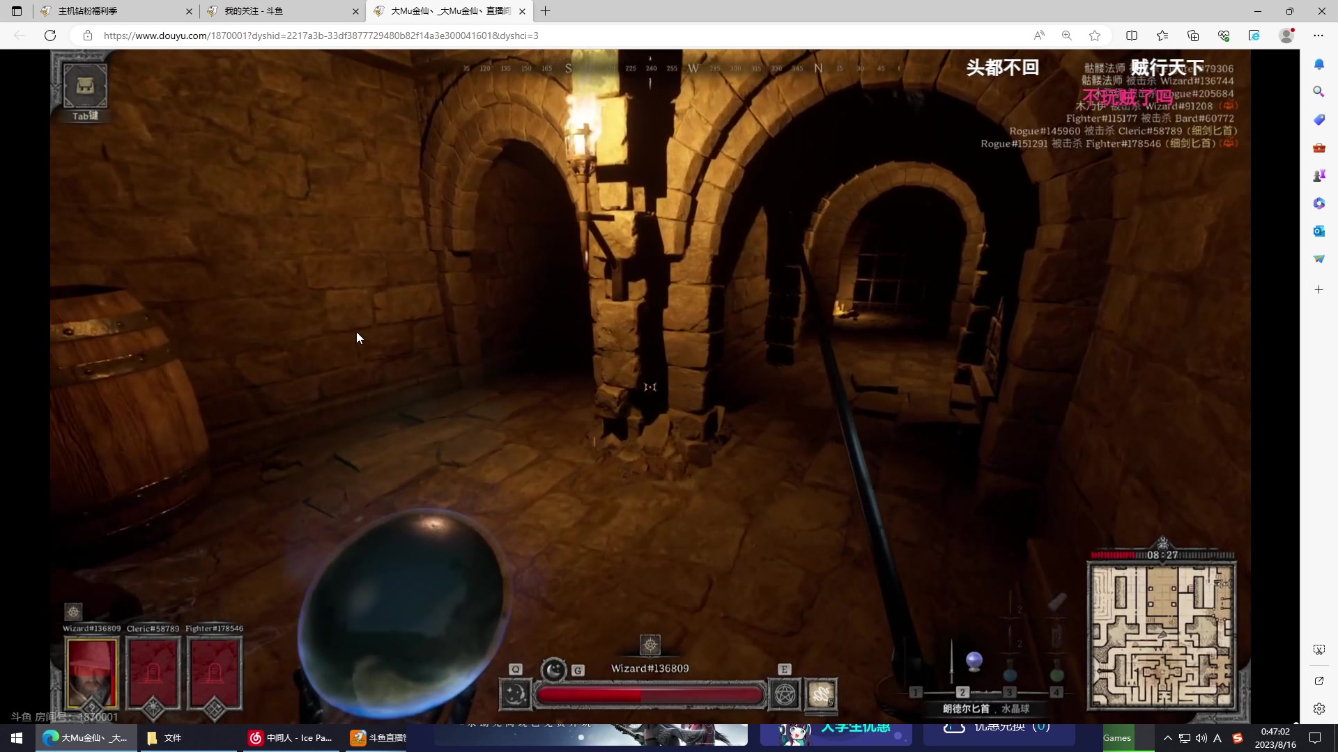Open sidebar Drop paper plane
The image size is (1338, 752).
click(x=1319, y=259)
